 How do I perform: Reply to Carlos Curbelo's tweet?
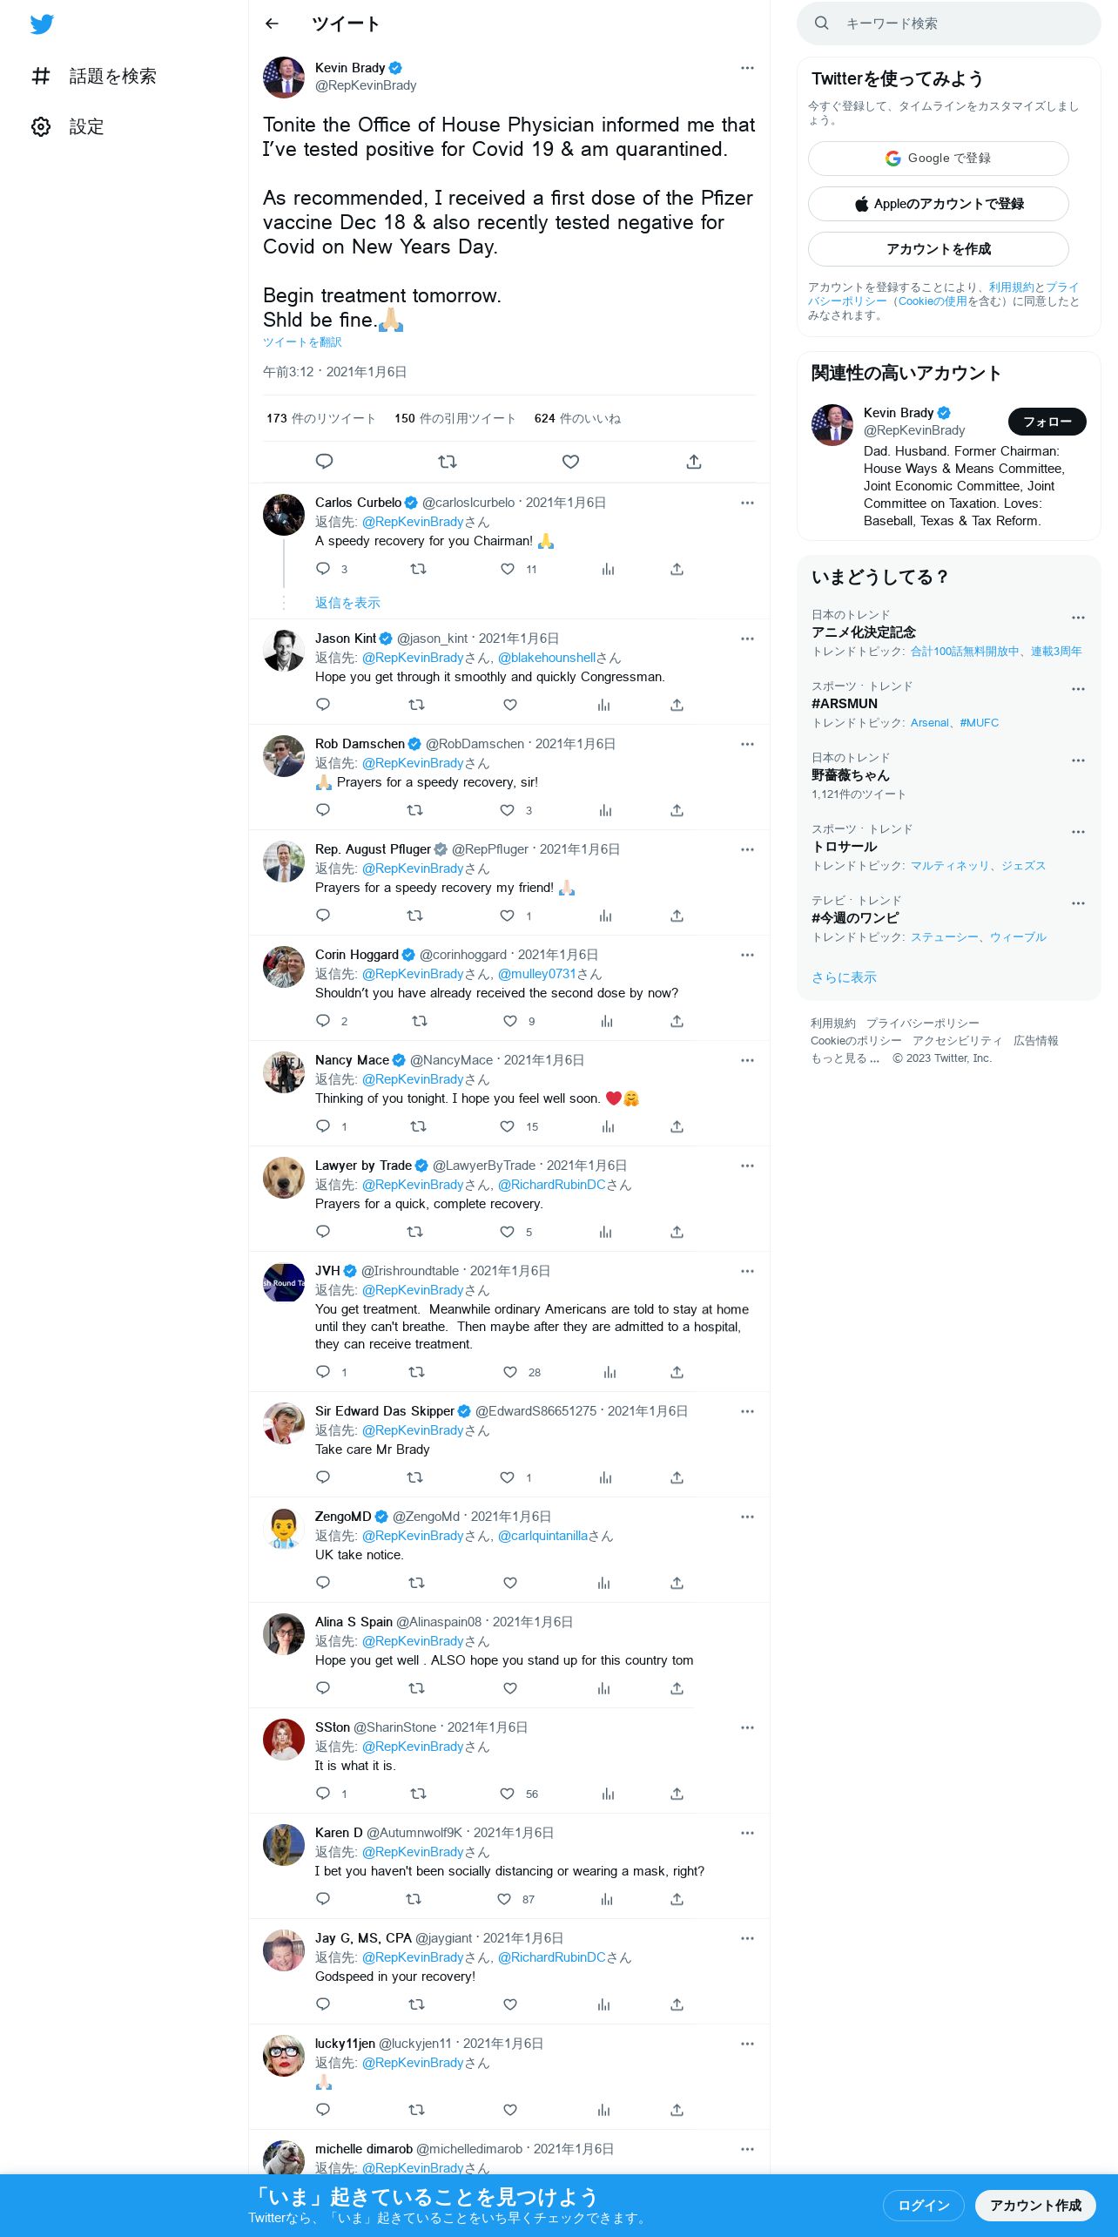click(x=323, y=569)
